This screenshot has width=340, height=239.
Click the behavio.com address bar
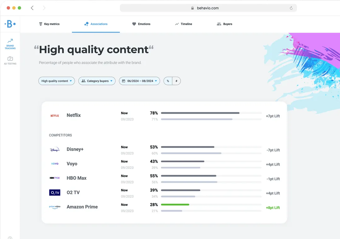click(208, 8)
